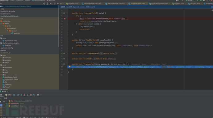
Task: Click the threads layout icon in debug toolbar
Action: coord(14,95)
